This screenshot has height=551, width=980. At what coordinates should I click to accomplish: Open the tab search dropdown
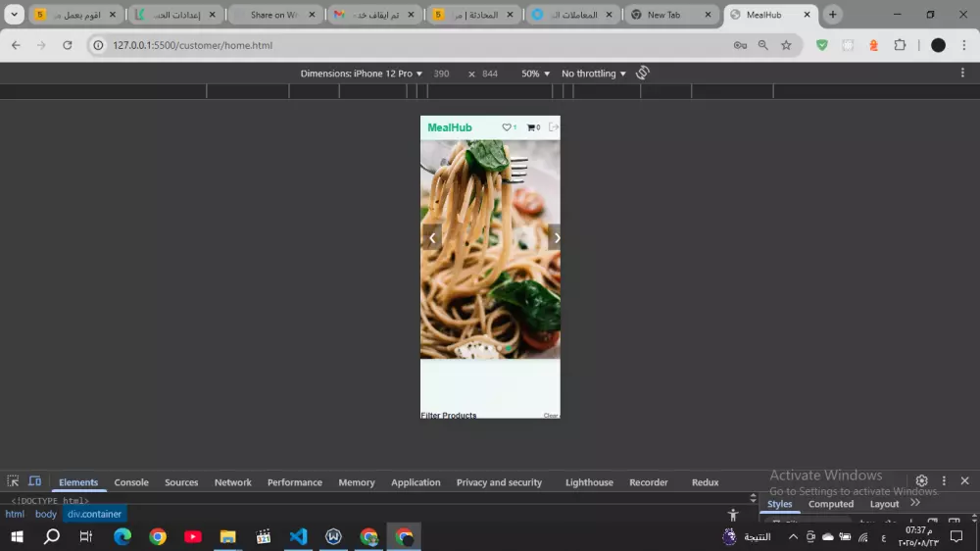click(14, 15)
